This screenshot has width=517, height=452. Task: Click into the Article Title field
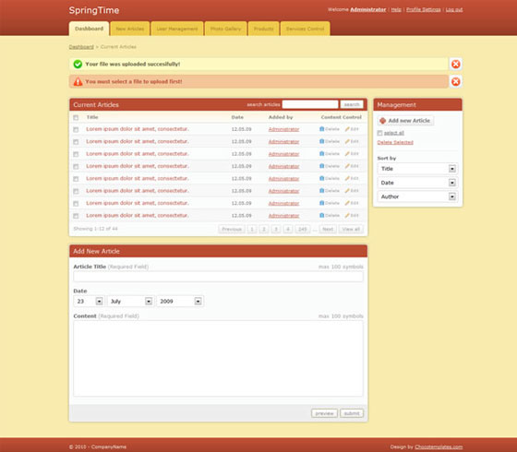218,277
